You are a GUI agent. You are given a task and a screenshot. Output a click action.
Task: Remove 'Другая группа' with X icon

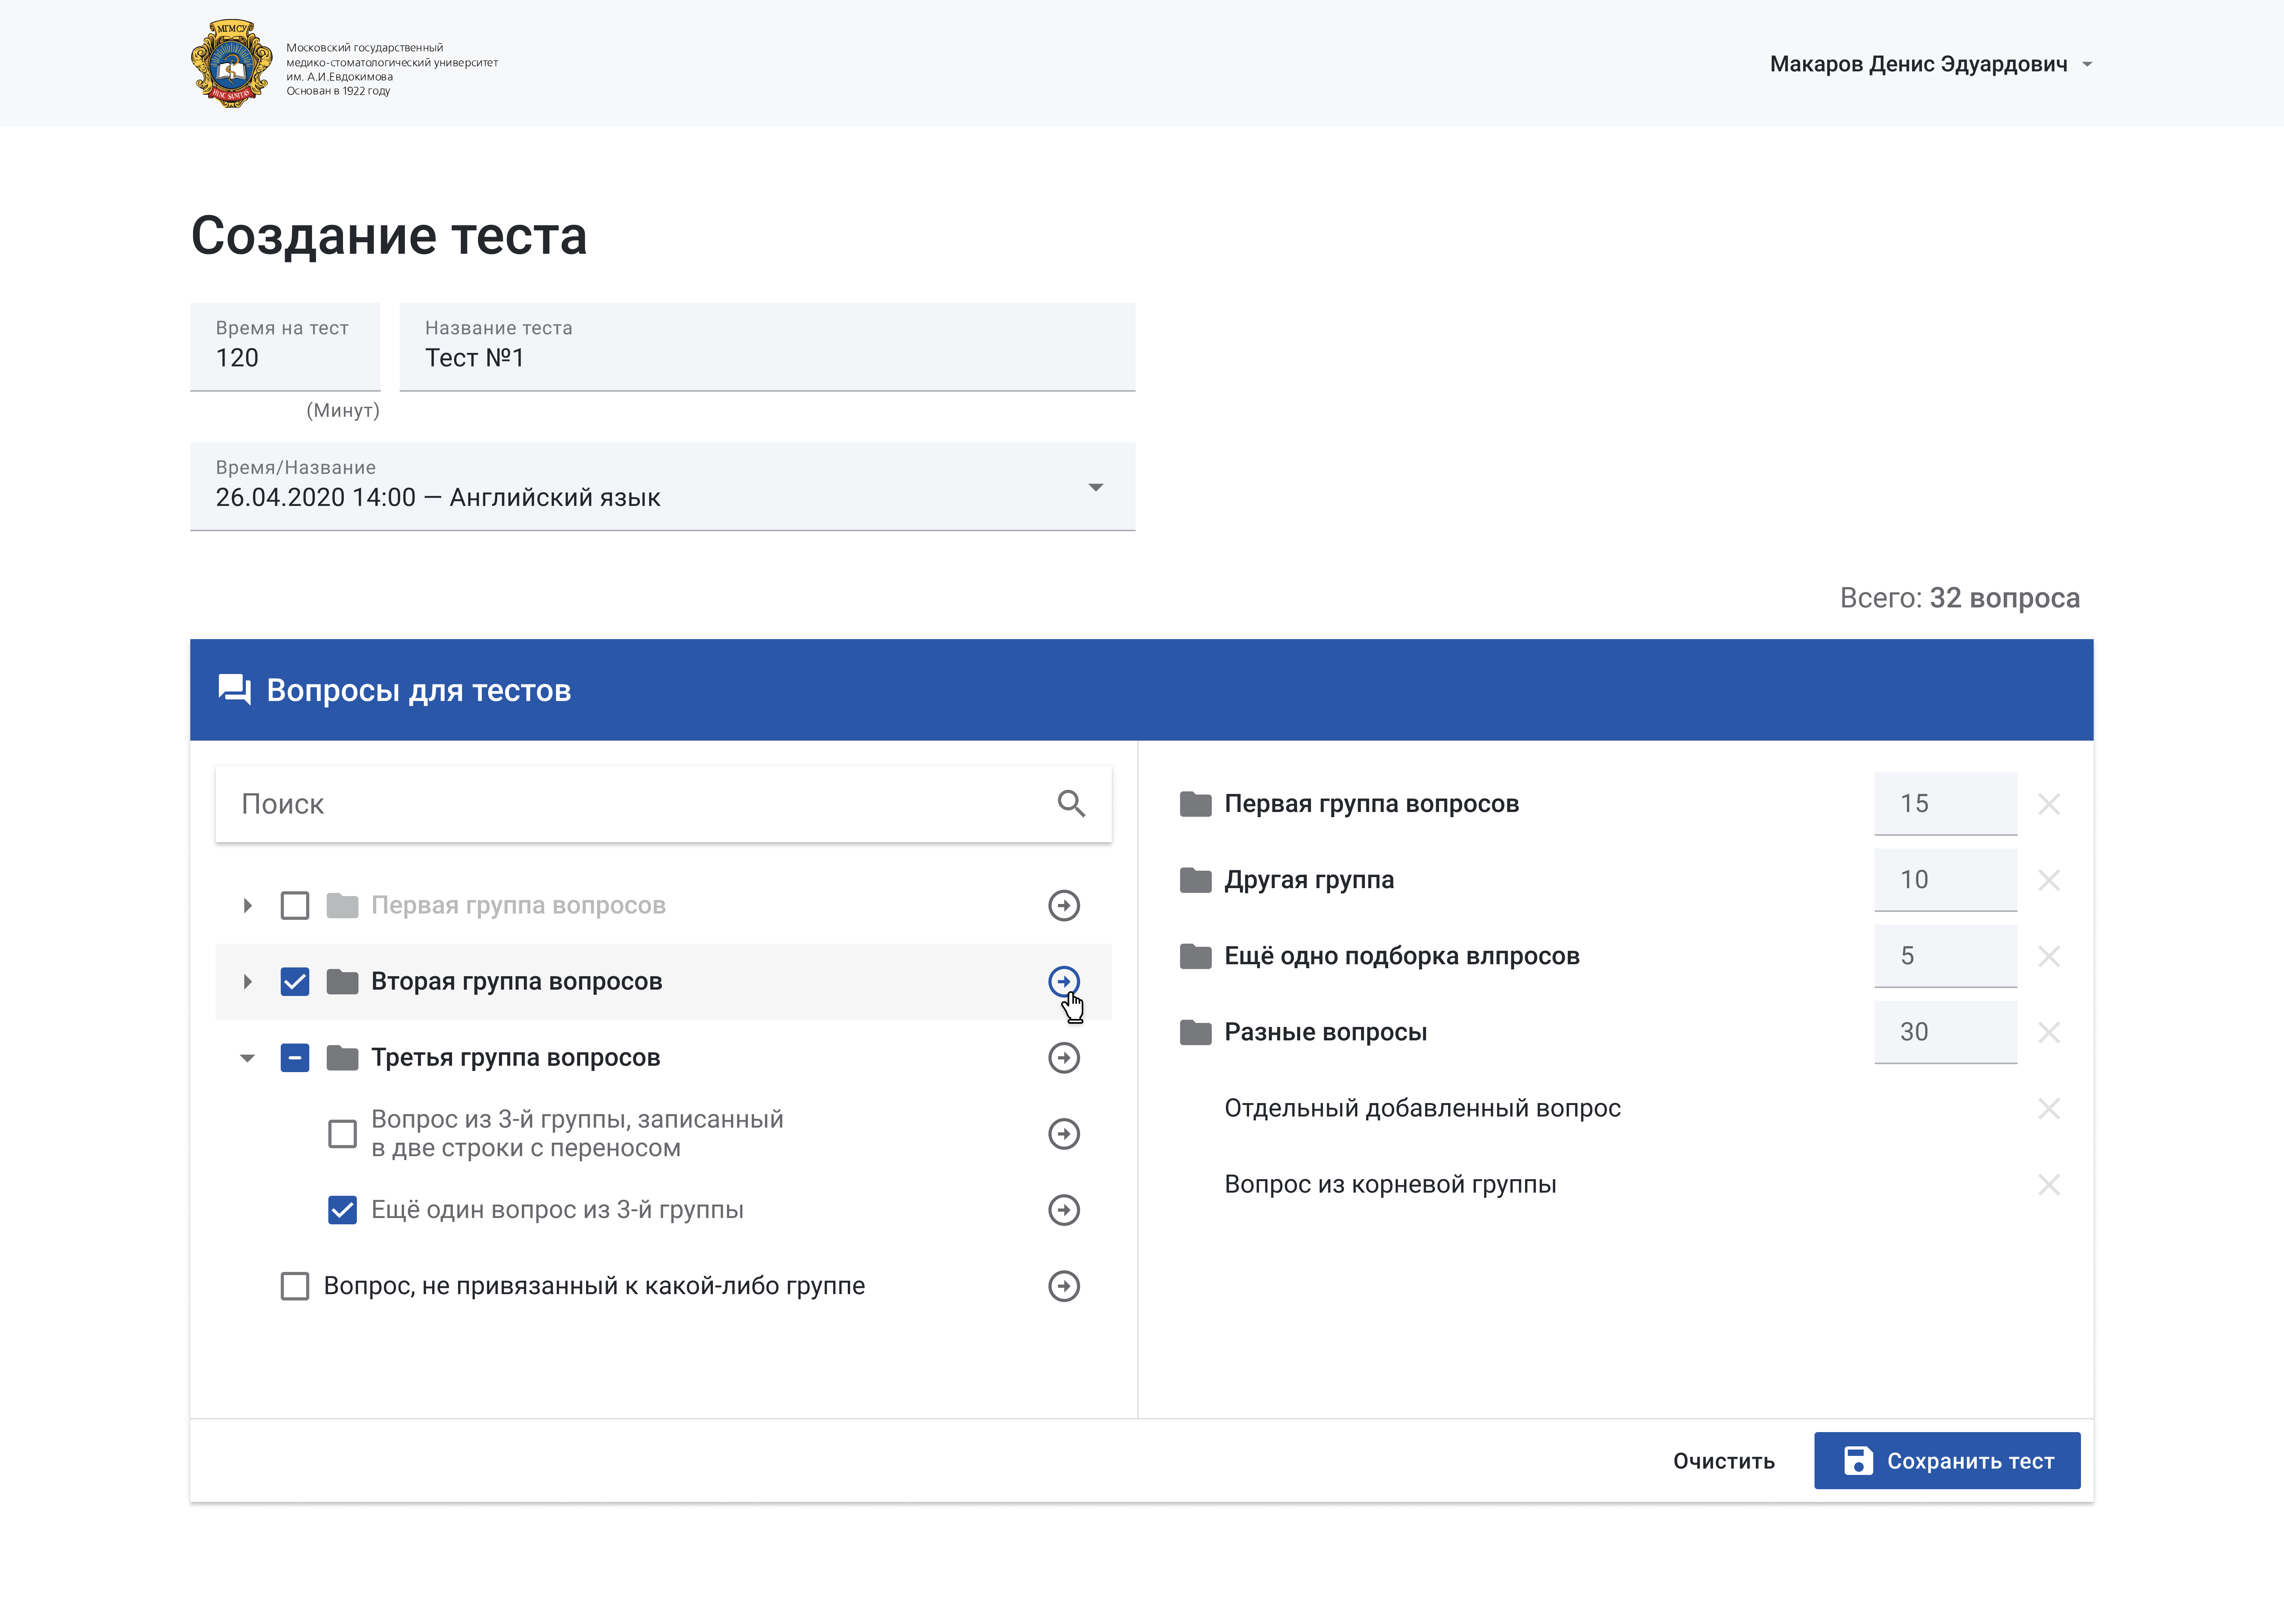pos(2048,880)
